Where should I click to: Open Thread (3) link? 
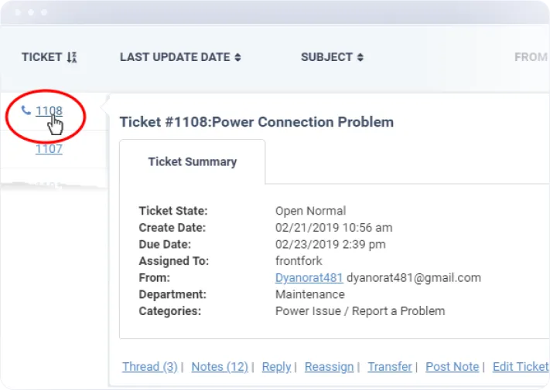[150, 367]
